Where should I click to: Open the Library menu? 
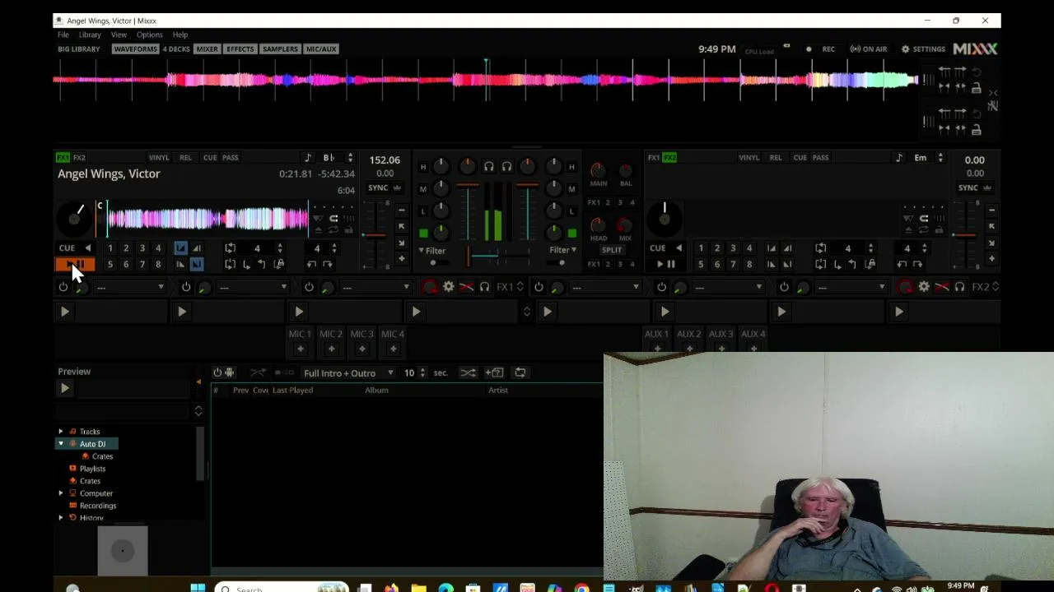tap(90, 35)
